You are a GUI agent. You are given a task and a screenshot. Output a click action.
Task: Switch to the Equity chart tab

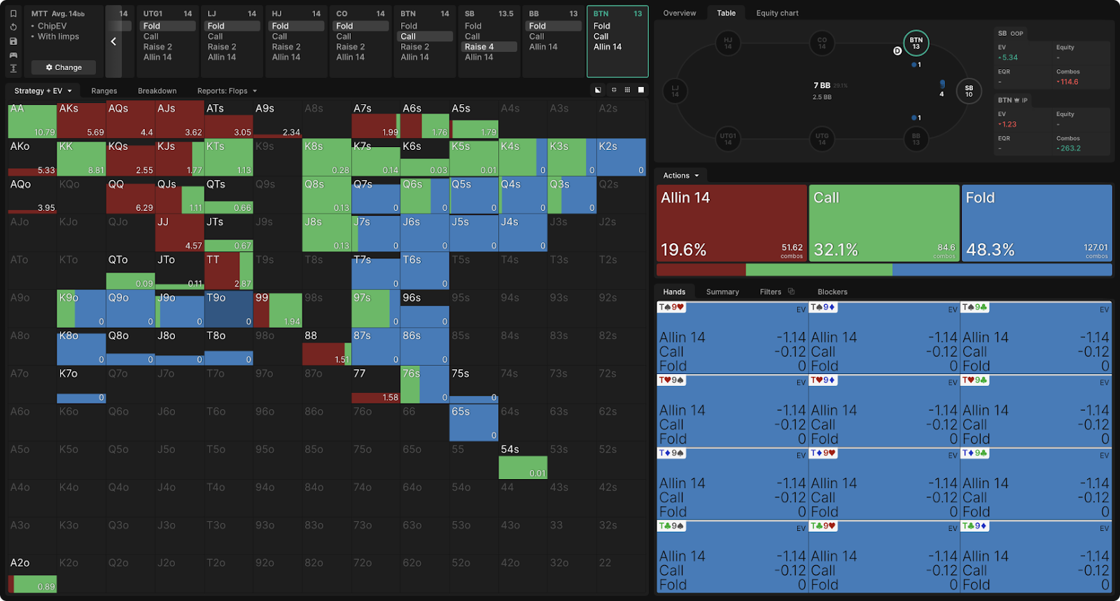click(777, 13)
